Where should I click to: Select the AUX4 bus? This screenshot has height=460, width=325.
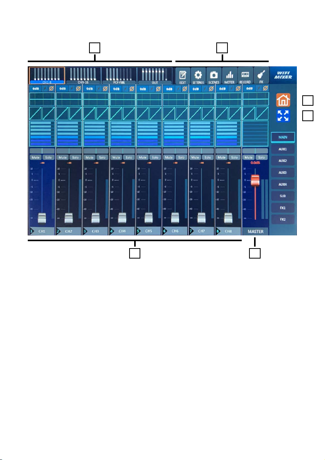click(283, 184)
